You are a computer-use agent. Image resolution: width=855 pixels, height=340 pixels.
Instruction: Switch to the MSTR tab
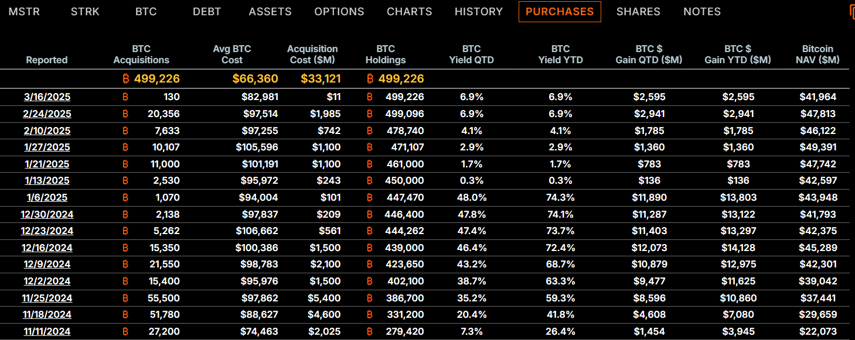[24, 12]
